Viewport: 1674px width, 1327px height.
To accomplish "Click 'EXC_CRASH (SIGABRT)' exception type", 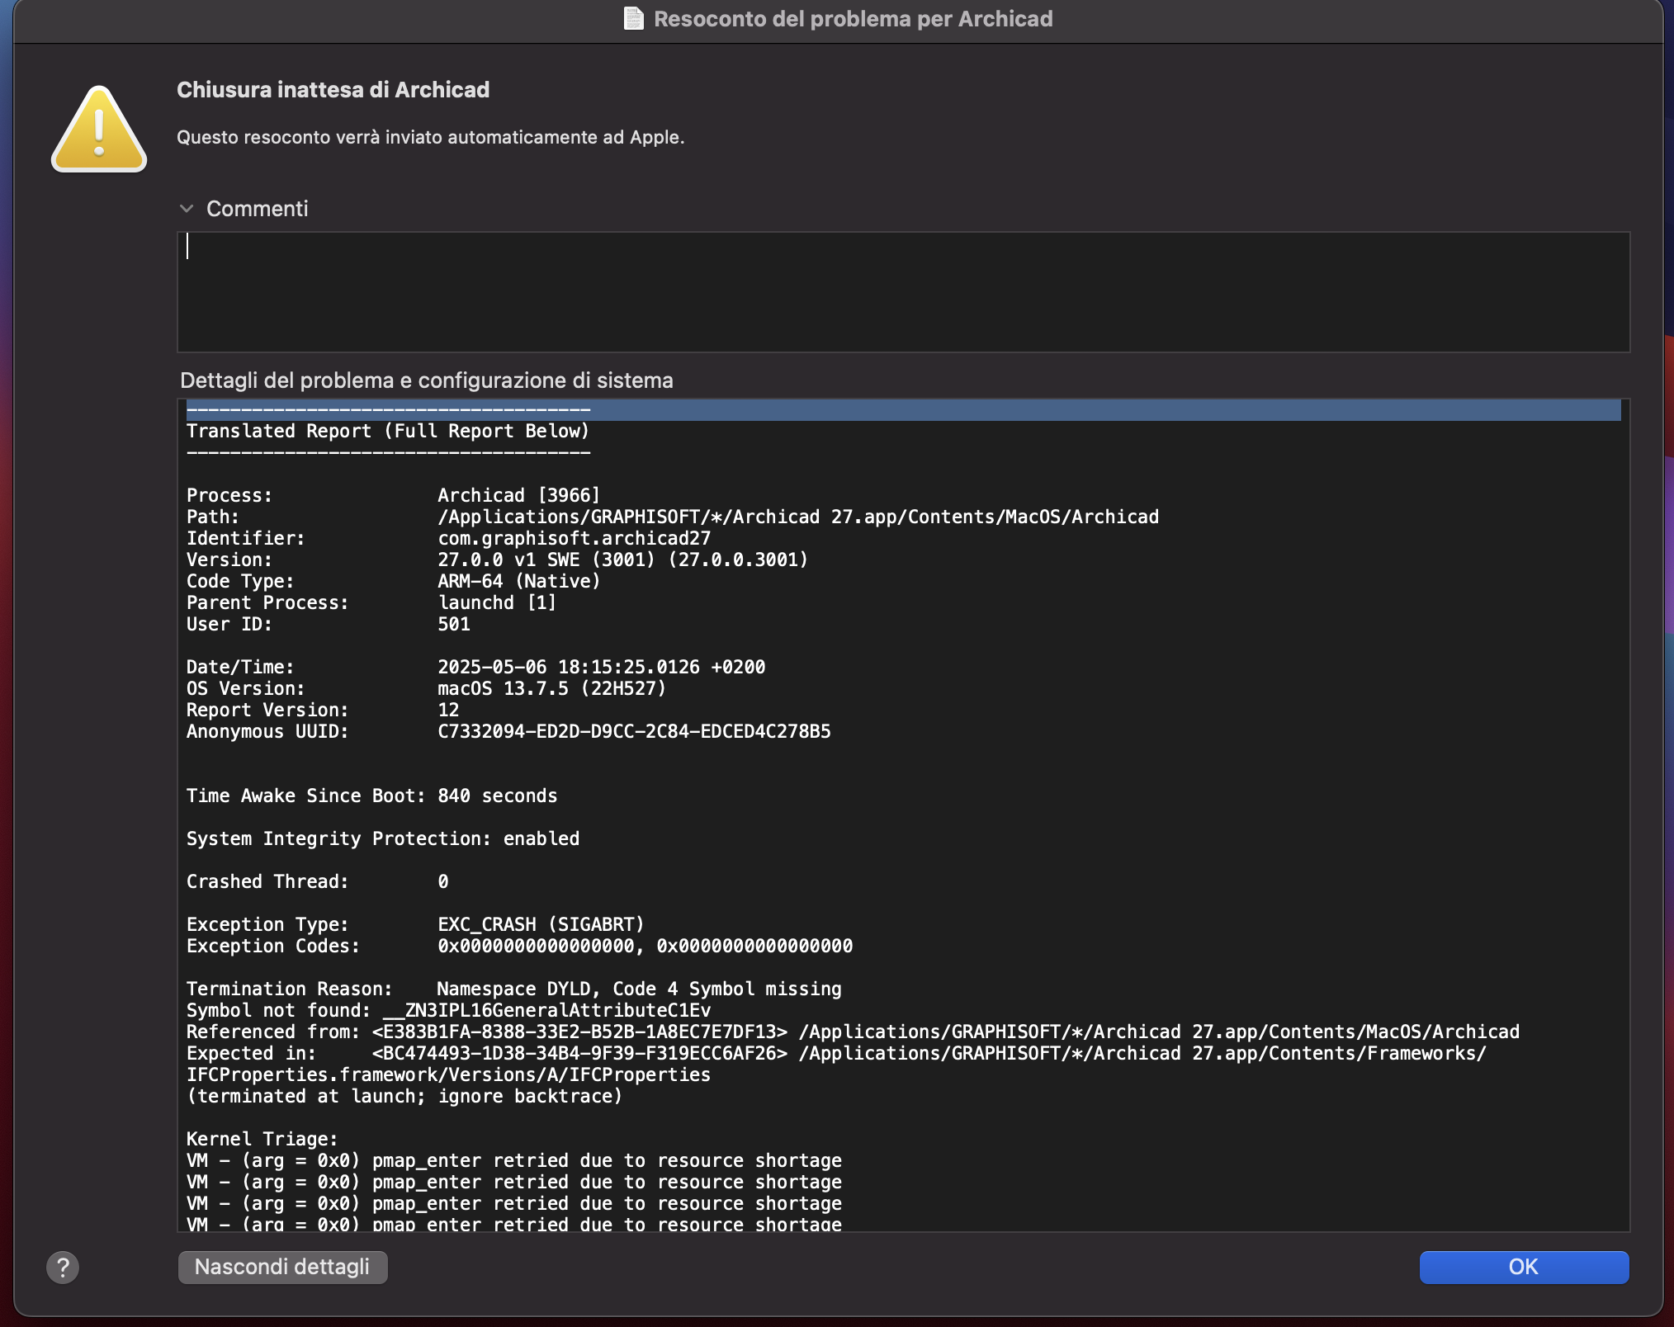I will 541,924.
